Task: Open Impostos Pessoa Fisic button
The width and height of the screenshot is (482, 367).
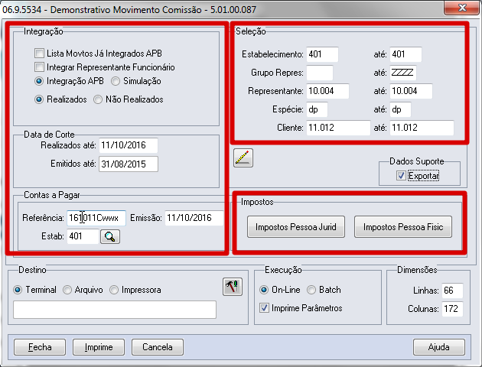Action: [x=403, y=227]
